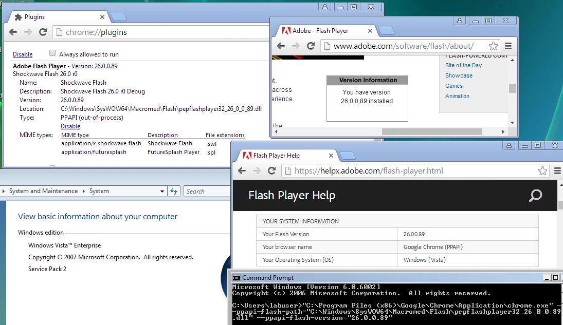Go forward in the Adobe - Flash Player window
Viewport: 563px width, 325px height.
pyautogui.click(x=296, y=46)
